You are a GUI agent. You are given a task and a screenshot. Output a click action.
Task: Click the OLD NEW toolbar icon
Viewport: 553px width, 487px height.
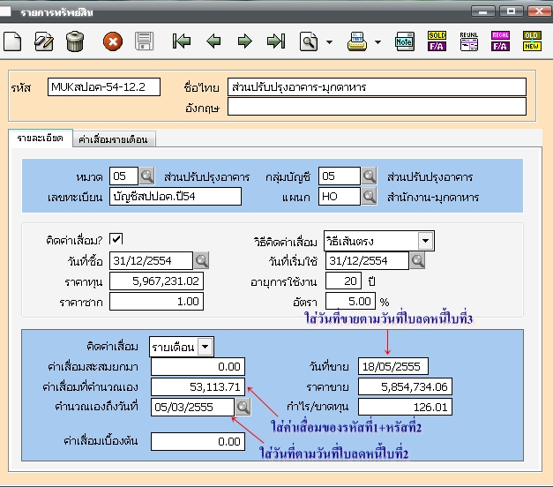pos(531,41)
